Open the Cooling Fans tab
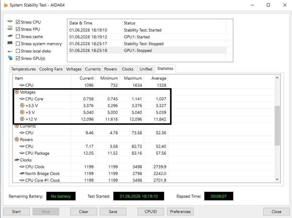This screenshot has width=292, height=218. coord(51,69)
